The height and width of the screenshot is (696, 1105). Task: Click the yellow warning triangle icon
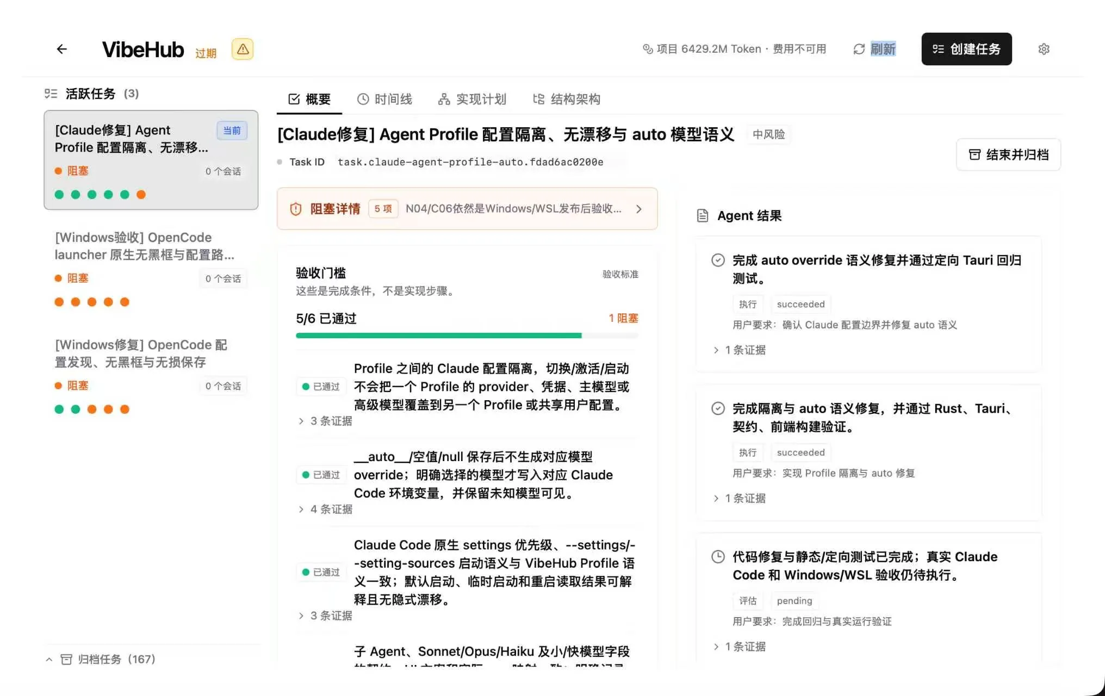point(243,49)
